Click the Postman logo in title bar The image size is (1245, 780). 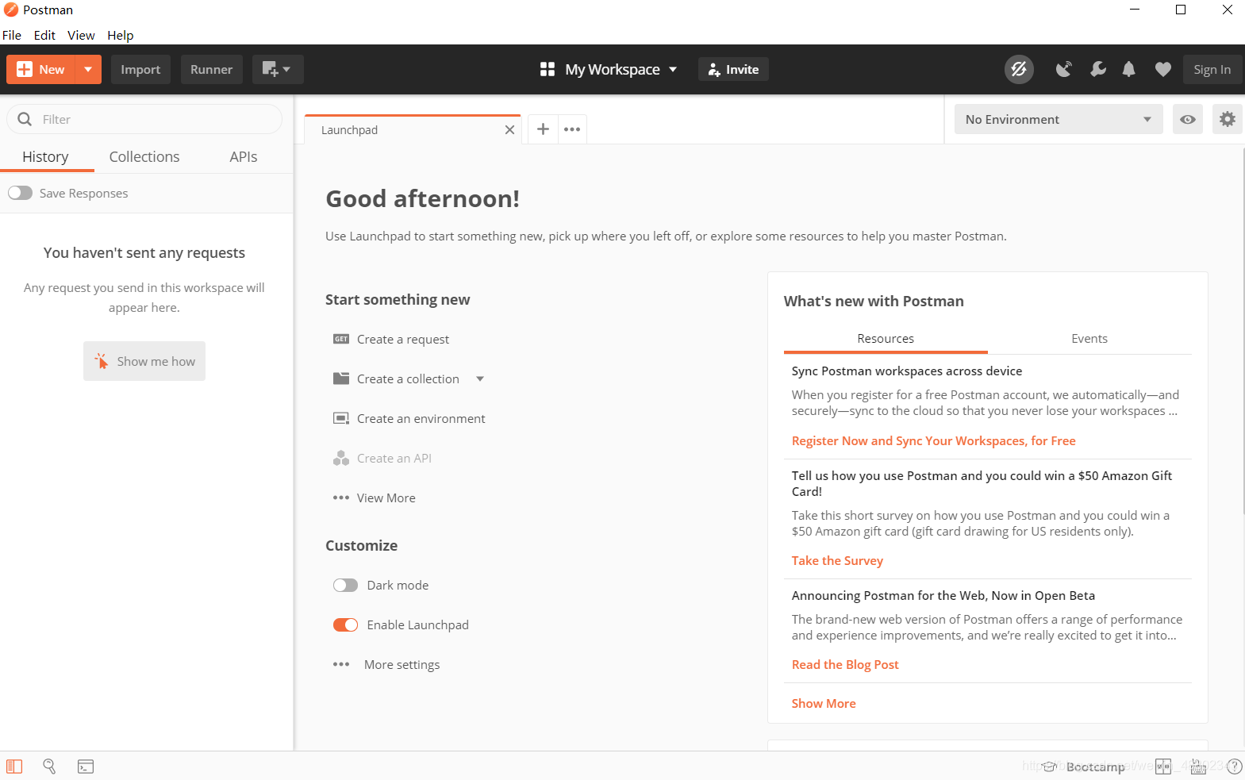coord(11,10)
